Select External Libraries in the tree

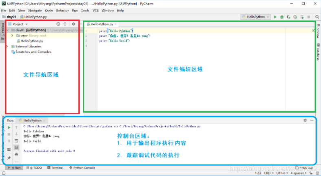(27, 47)
